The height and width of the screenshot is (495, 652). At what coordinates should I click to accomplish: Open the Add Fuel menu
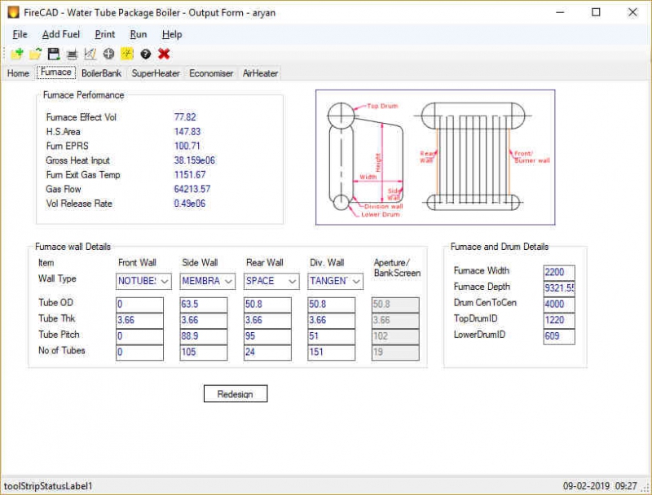(x=59, y=34)
